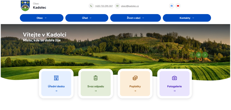Go to the previous slideshow image
This screenshot has width=231, height=110.
click(193, 55)
